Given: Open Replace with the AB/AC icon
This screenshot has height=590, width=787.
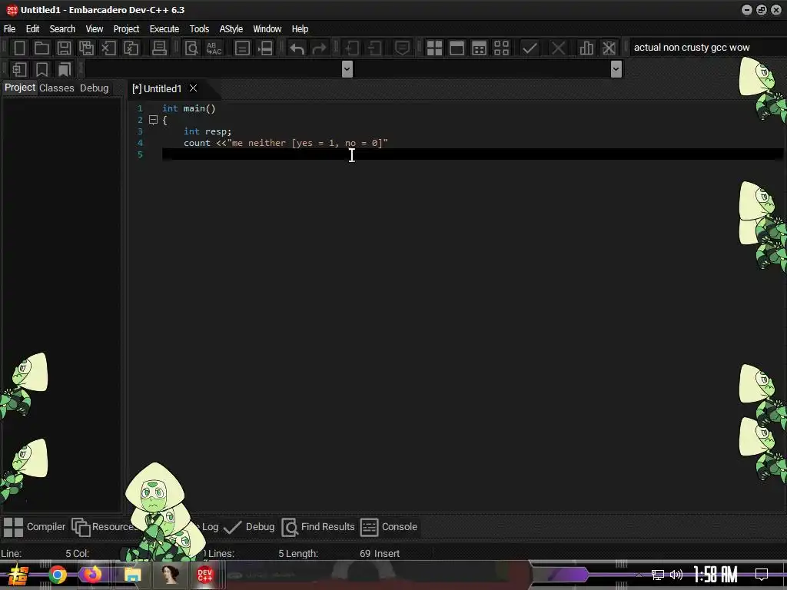Looking at the screenshot, I should [x=214, y=48].
